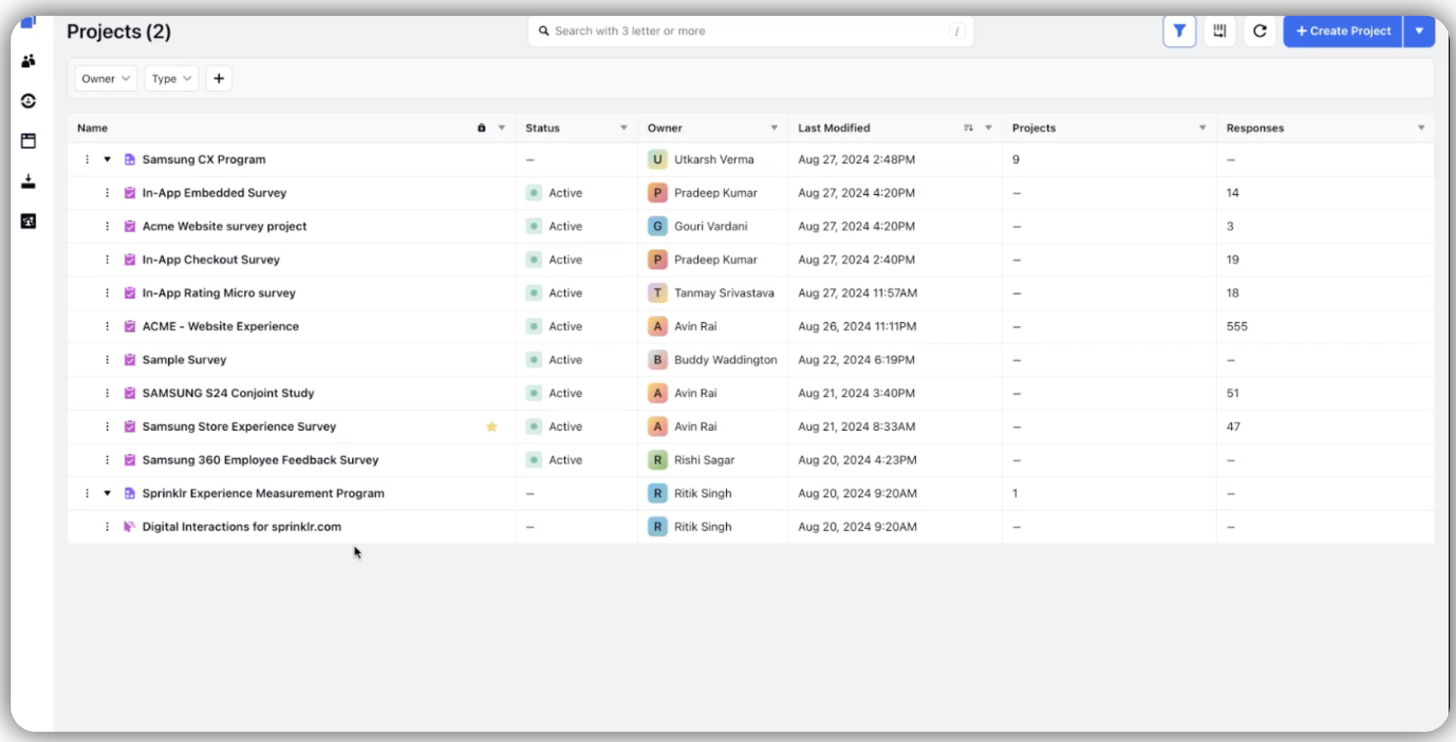Image resolution: width=1456 pixels, height=742 pixels.
Task: Open options menu for ACME - Website Experience
Action: point(107,327)
